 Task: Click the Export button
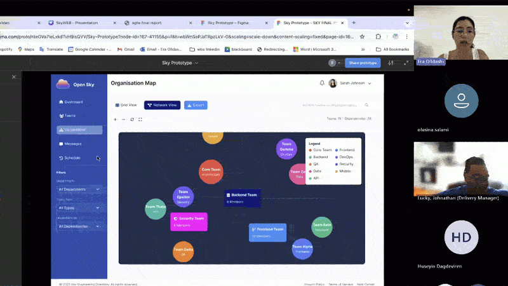pos(196,105)
